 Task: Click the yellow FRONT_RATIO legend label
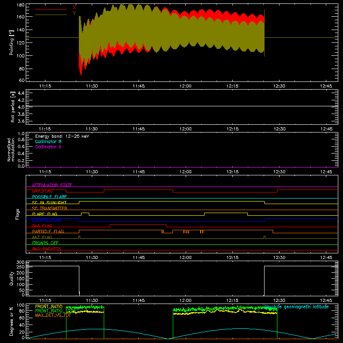click(x=49, y=307)
